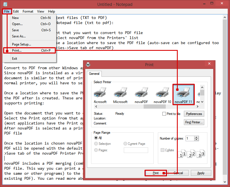The height and width of the screenshot is (187, 230).
Task: Click the printer list vertical scrollbar thumb
Action: [202, 93]
